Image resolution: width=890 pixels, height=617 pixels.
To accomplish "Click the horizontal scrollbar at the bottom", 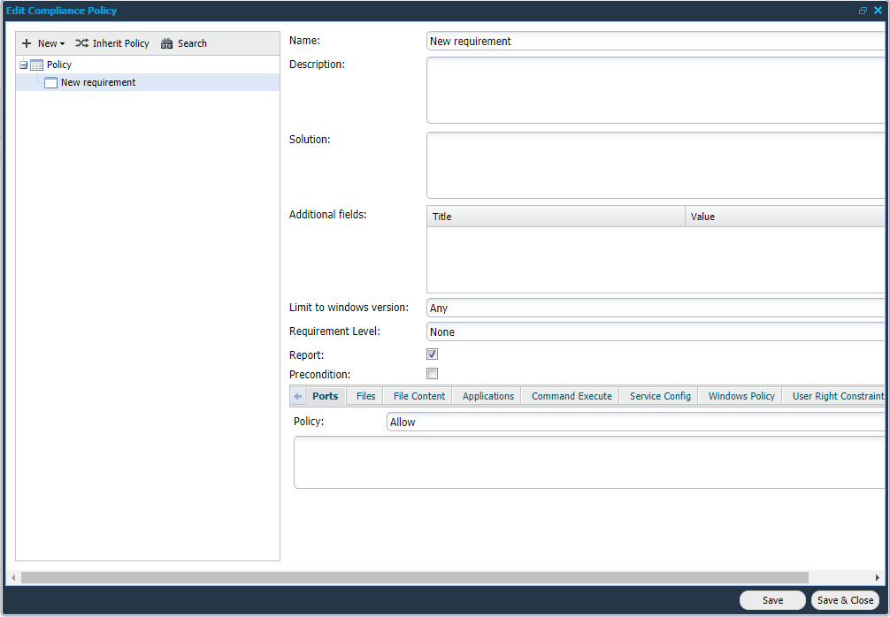I will point(414,577).
